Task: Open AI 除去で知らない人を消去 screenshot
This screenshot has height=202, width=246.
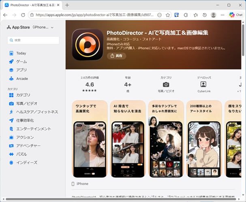Action: point(128,139)
